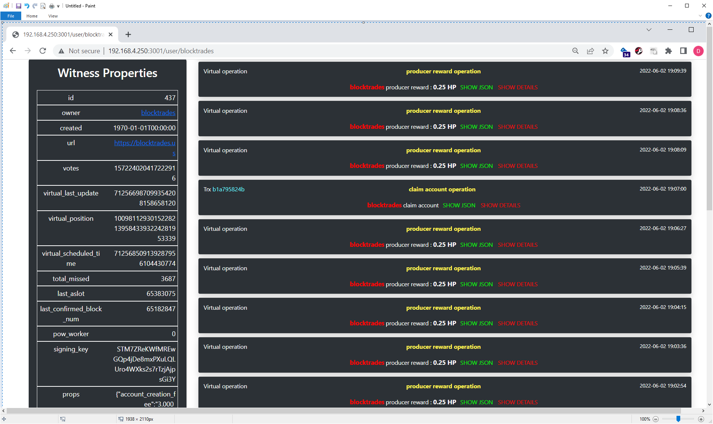Image resolution: width=713 pixels, height=424 pixels.
Task: Show JSON for the 19:08:36 producer reward
Action: tap(477, 127)
